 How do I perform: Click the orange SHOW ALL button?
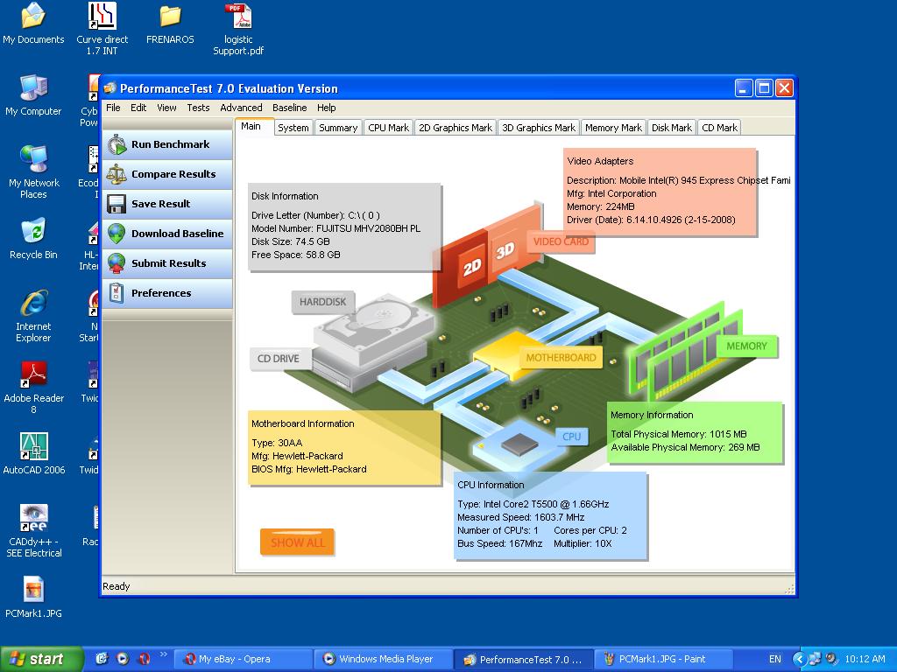coord(298,542)
